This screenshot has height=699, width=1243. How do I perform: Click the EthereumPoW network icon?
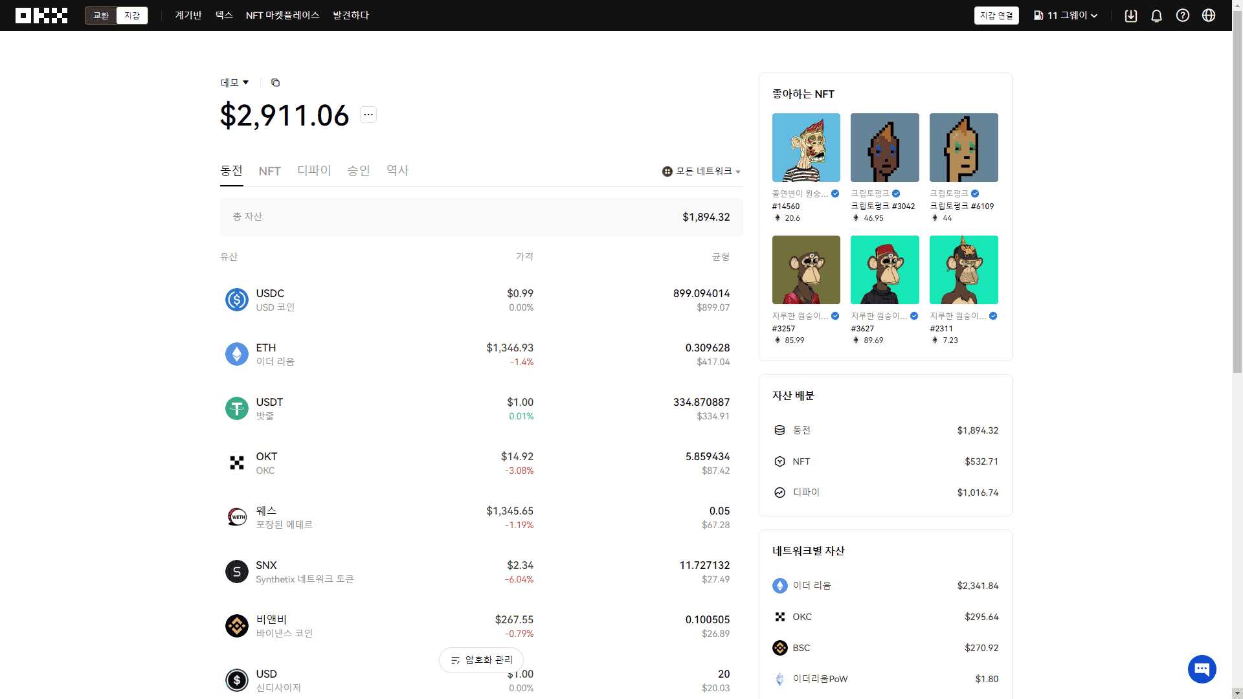[x=780, y=679]
